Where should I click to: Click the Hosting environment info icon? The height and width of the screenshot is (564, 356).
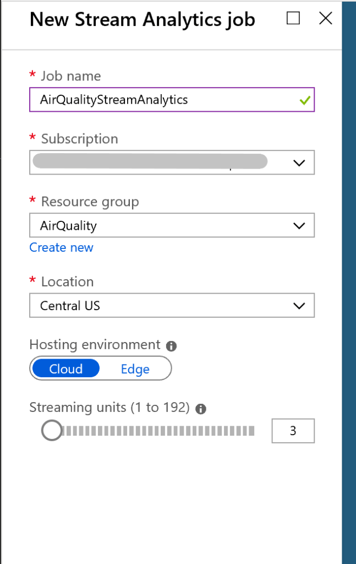point(171,346)
